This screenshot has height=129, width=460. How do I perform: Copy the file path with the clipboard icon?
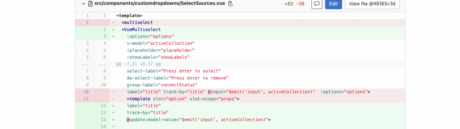click(230, 4)
